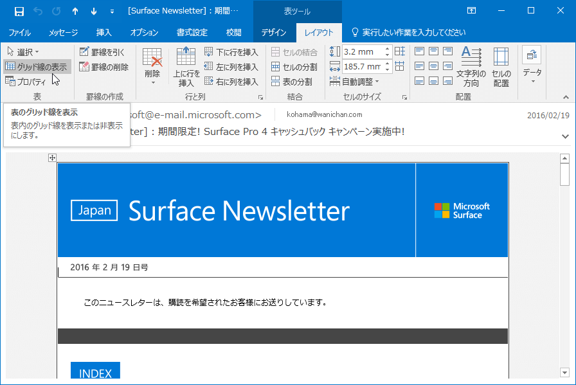576x385 pixels.
Task: Decrease column width with down spinner
Action: (x=387, y=70)
